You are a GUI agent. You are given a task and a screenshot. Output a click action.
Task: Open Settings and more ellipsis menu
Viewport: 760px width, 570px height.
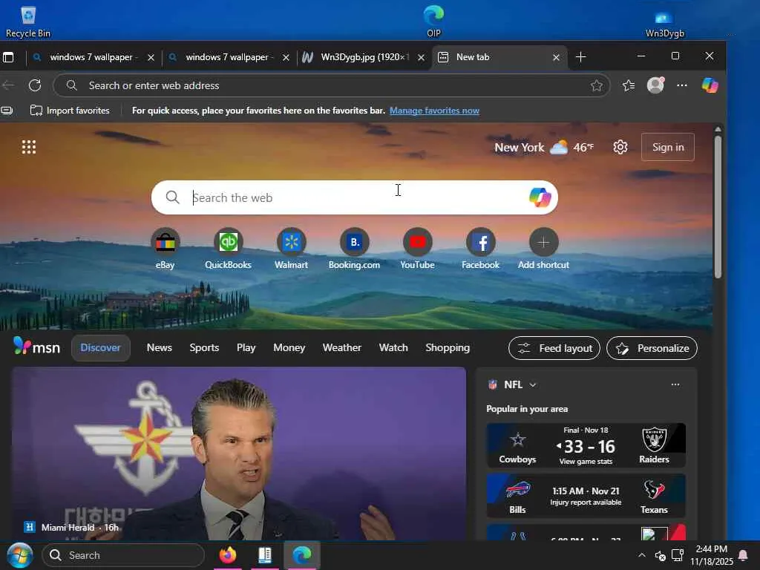pyautogui.click(x=682, y=85)
